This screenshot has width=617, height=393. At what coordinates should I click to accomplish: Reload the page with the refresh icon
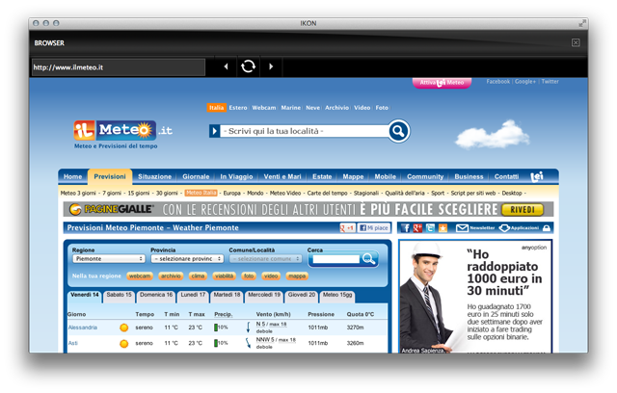[x=248, y=66]
